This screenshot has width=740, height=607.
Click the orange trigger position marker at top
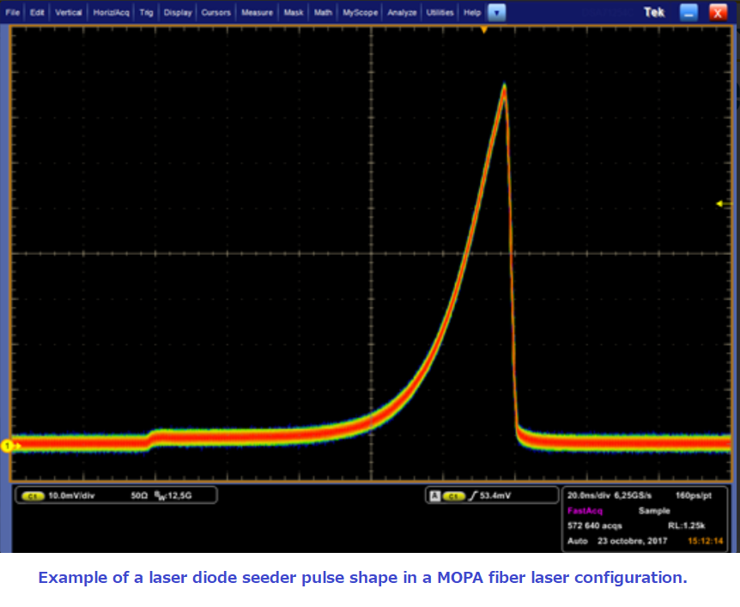(483, 29)
